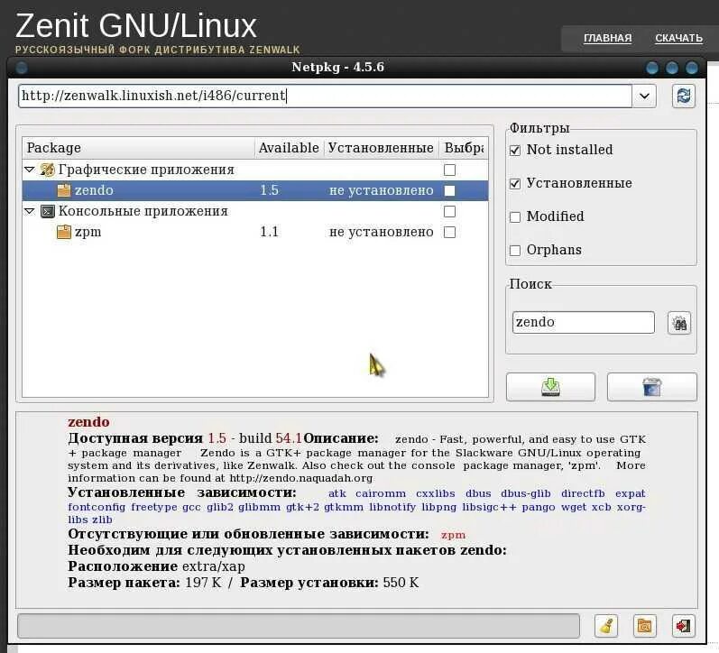Click the fontconfig dependency link

click(97, 507)
